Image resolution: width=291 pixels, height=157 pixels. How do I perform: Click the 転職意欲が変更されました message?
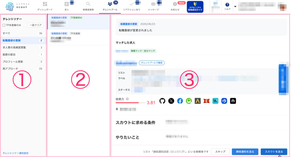tap(136, 30)
